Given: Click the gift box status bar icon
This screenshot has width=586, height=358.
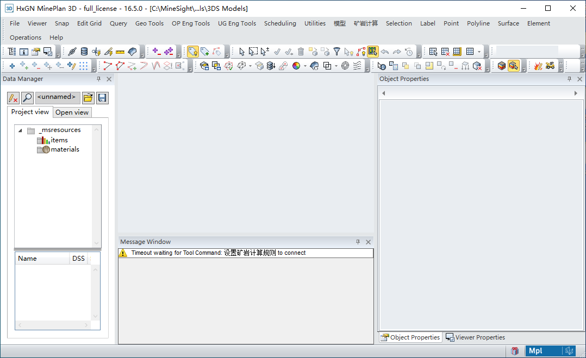Looking at the screenshot, I should coord(515,351).
